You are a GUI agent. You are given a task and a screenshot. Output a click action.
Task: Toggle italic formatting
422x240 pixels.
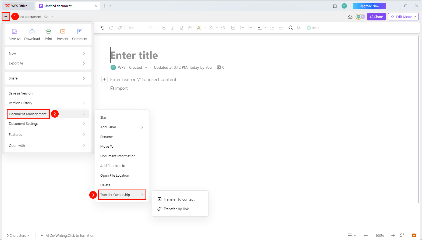173,28
